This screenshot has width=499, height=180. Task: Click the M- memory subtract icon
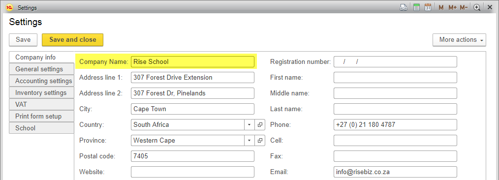coord(464,8)
